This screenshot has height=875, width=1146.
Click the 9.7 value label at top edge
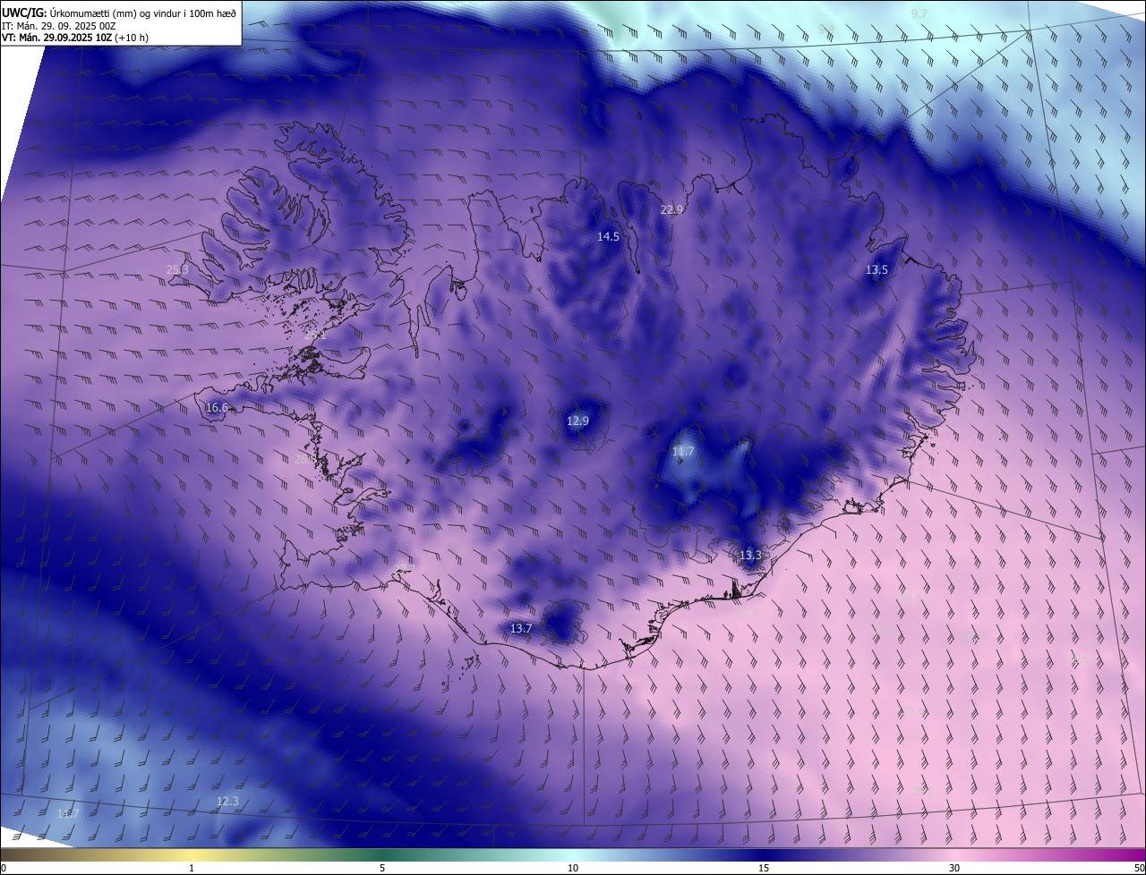point(919,14)
